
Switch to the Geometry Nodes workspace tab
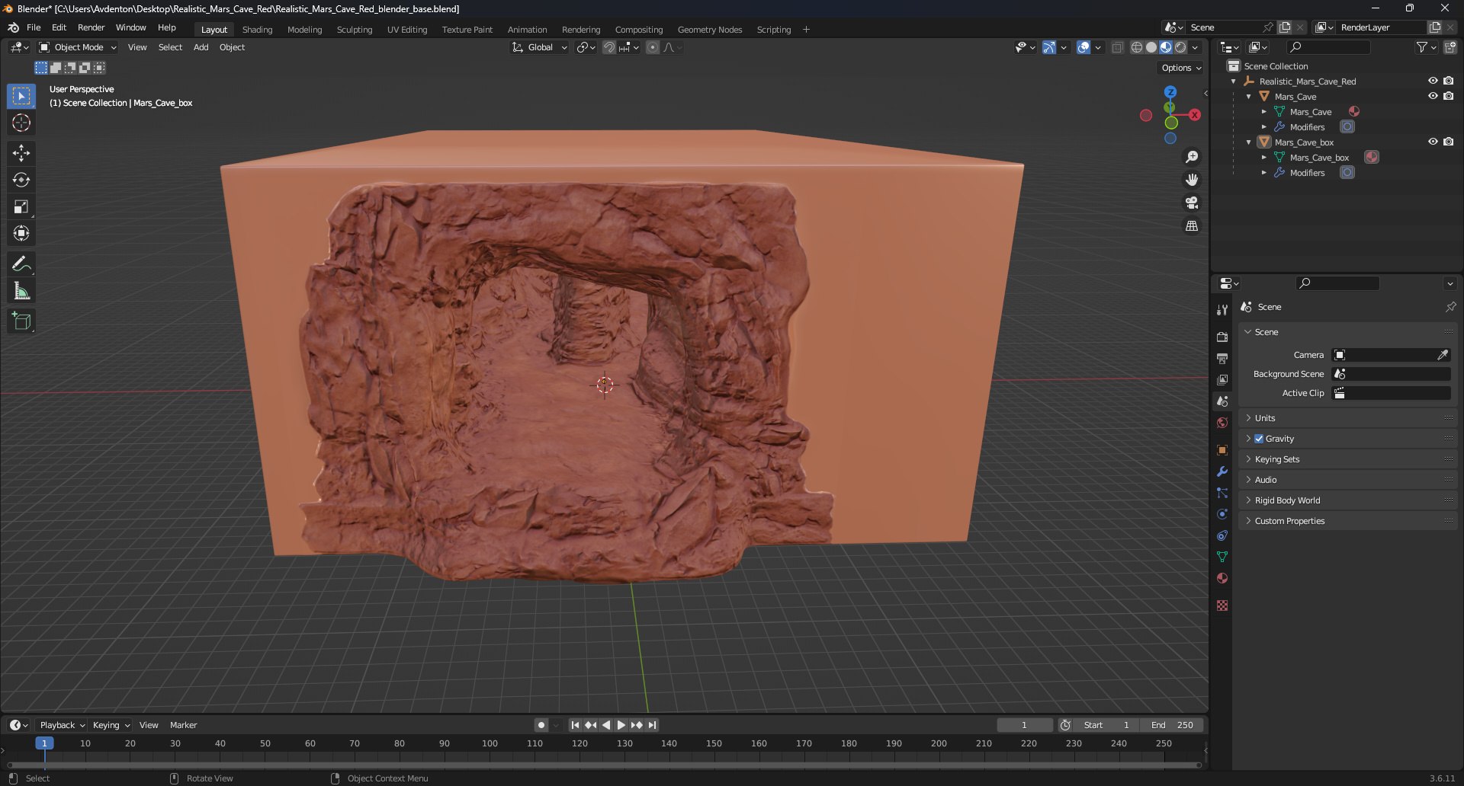(x=710, y=30)
